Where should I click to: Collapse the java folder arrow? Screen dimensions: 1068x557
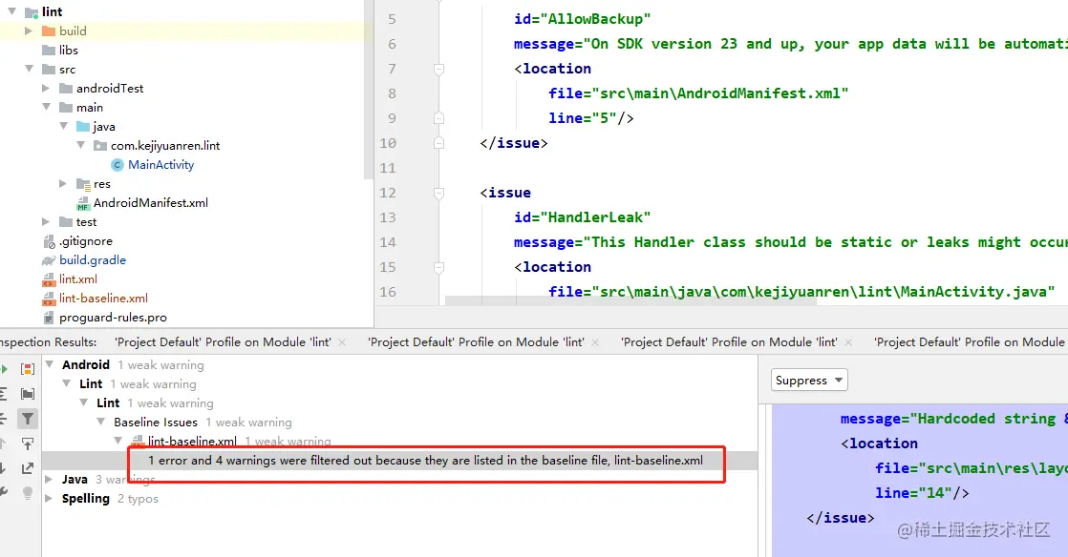[x=63, y=126]
